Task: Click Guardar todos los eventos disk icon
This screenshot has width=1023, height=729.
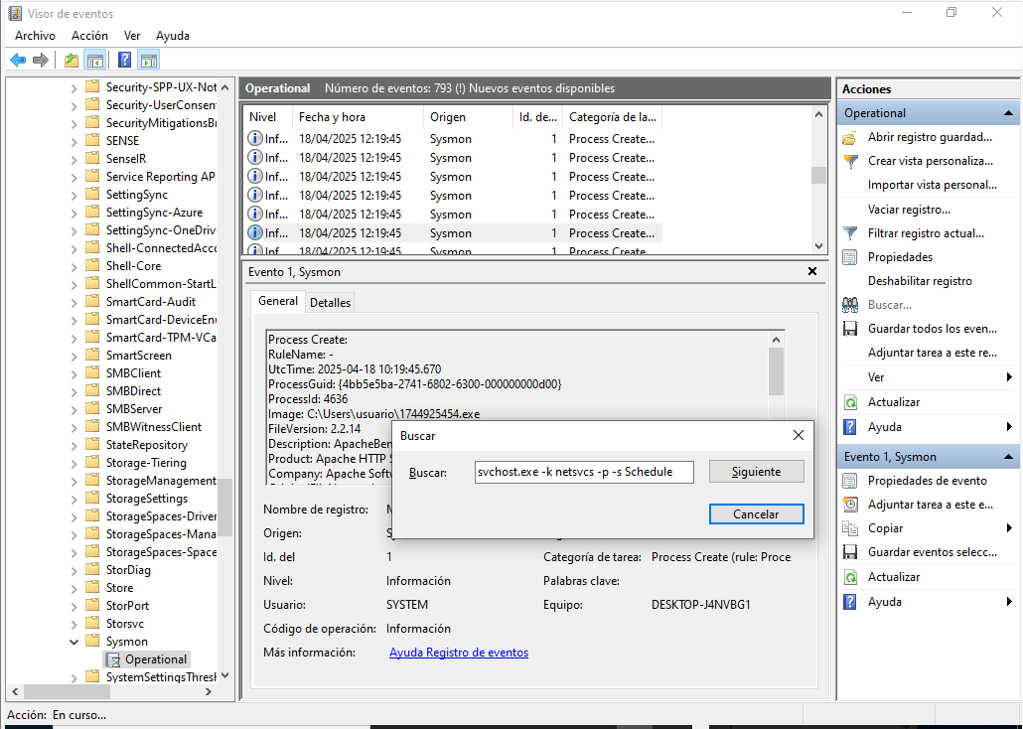Action: [x=849, y=329]
